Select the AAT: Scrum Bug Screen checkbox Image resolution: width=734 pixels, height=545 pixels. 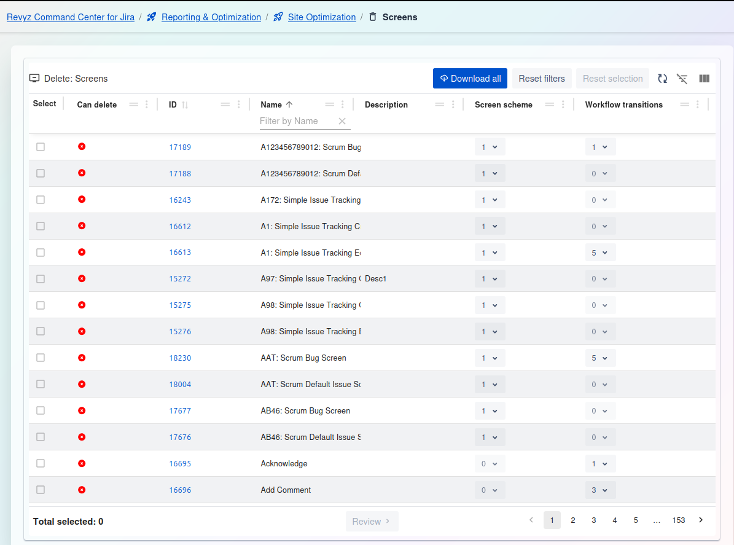tap(41, 358)
